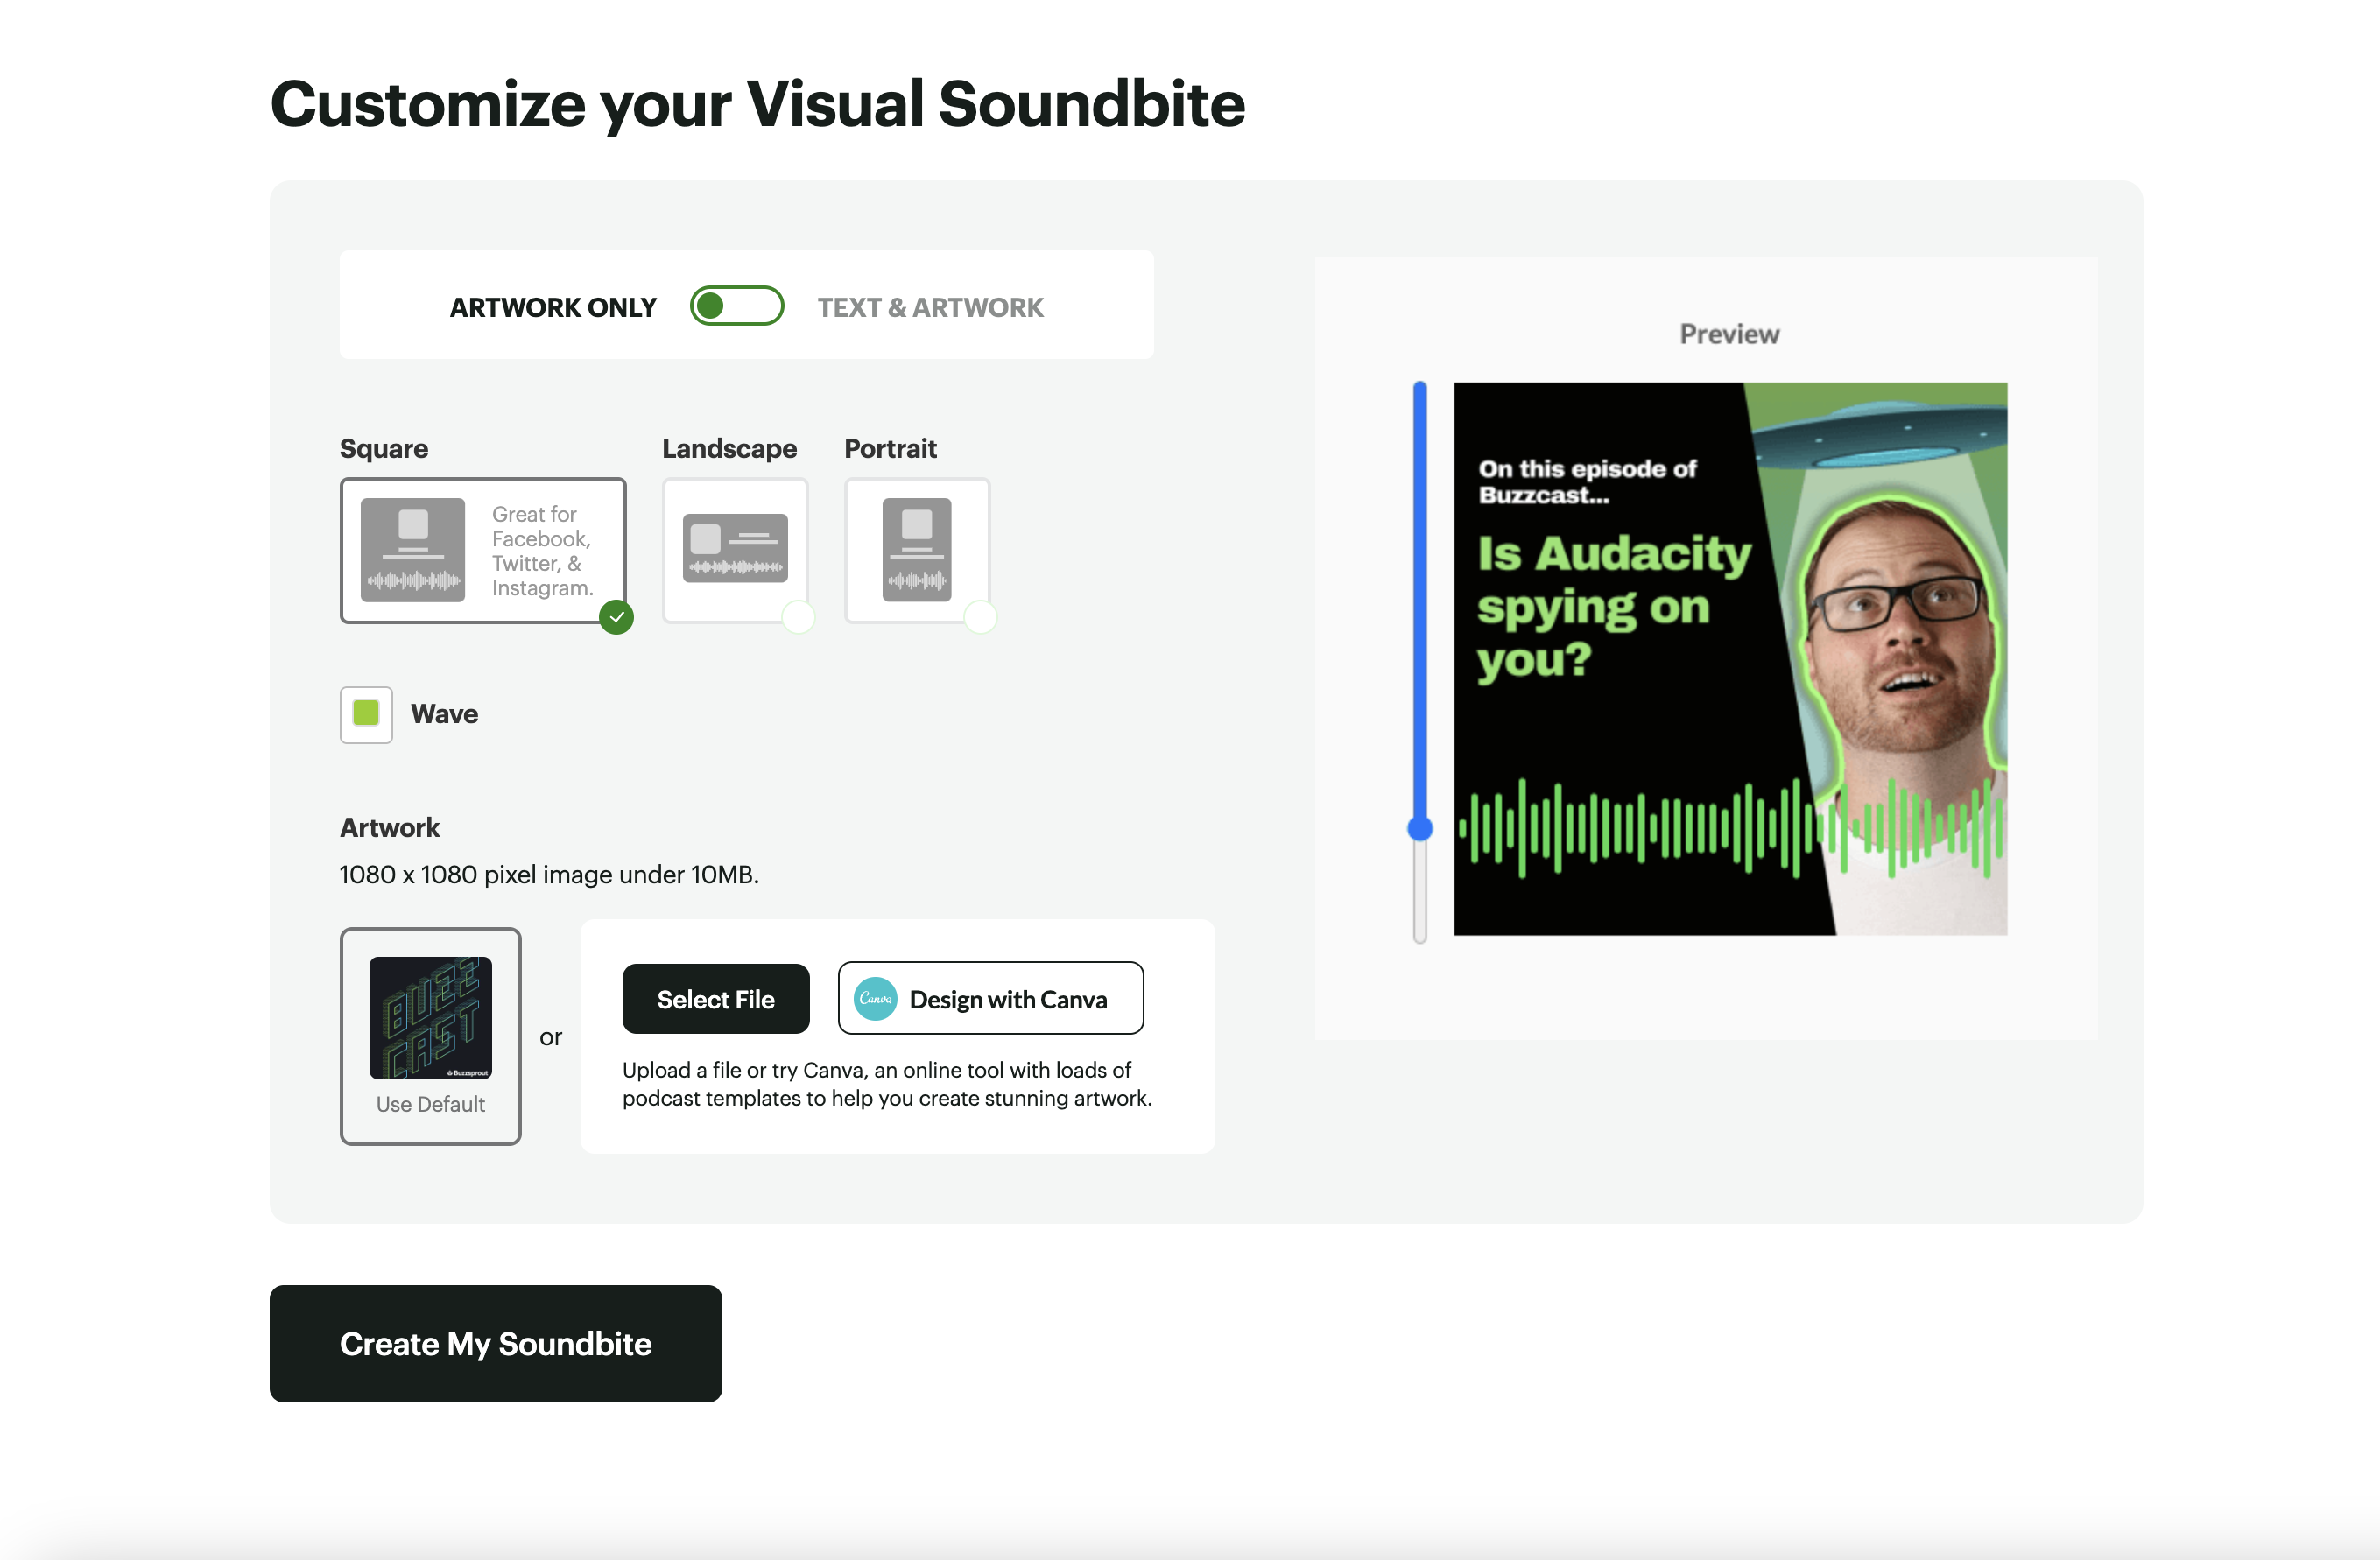Click the Canva logo icon
The image size is (2380, 1560).
pyautogui.click(x=875, y=999)
